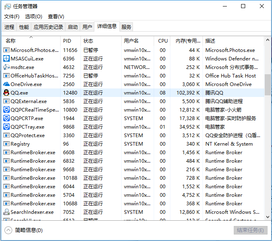The image size is (272, 241).
Task: Sort by the PID column header
Action: tap(71, 41)
